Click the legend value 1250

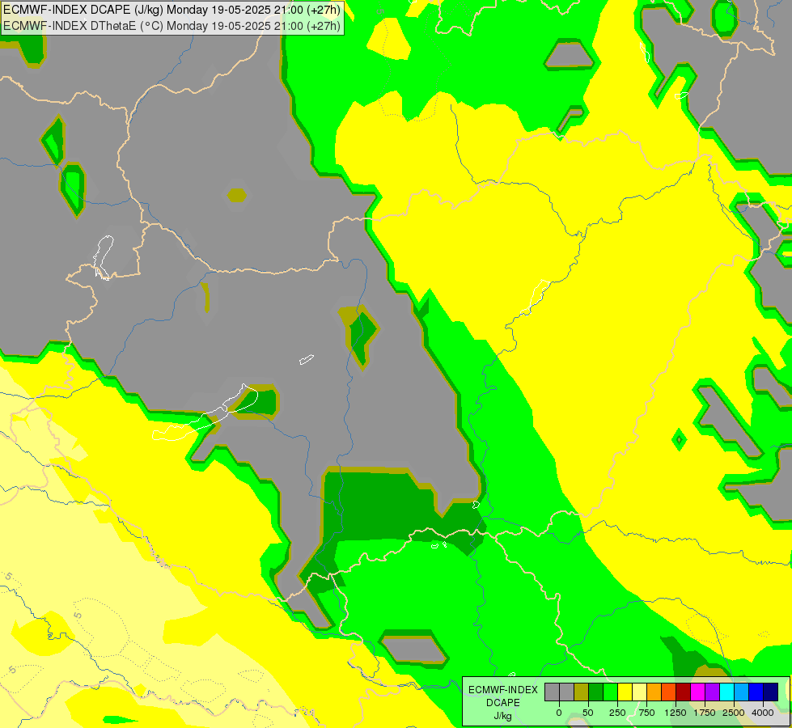pyautogui.click(x=676, y=713)
